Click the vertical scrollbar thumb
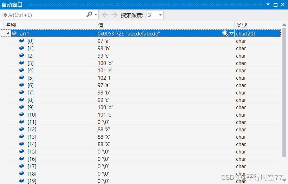Image resolution: width=288 pixels, height=184 pixels. coord(284,93)
